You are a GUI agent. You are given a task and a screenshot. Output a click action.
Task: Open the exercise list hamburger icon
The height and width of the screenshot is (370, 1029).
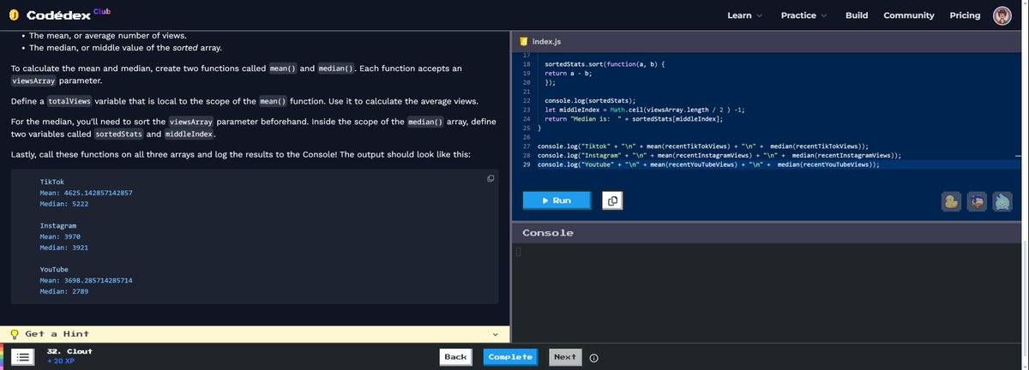24,357
